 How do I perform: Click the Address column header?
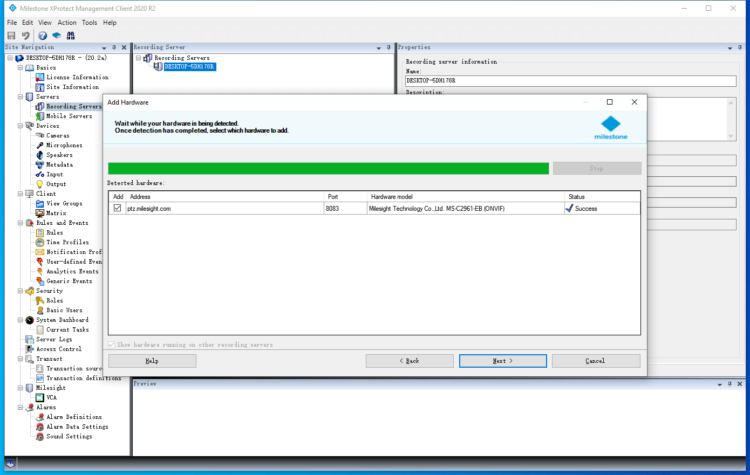(x=225, y=197)
